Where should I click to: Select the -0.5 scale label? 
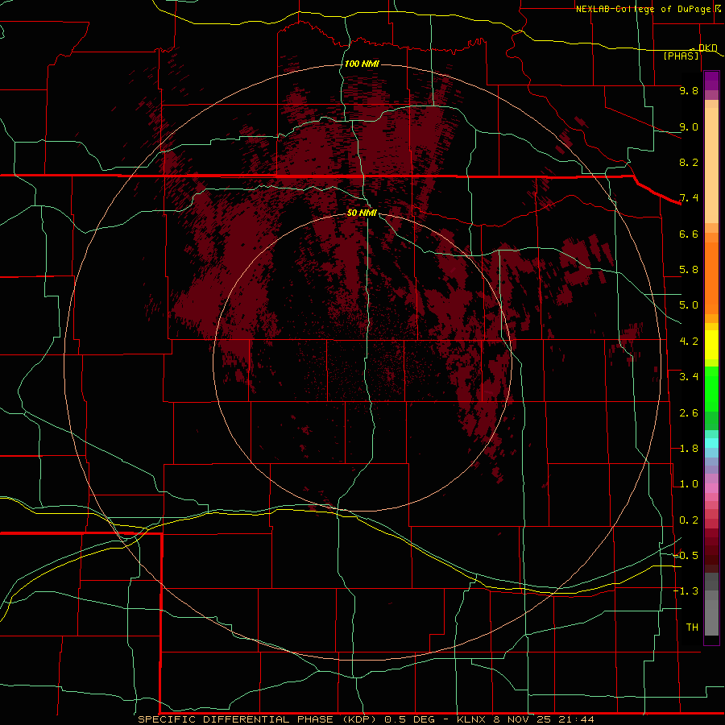pos(686,556)
